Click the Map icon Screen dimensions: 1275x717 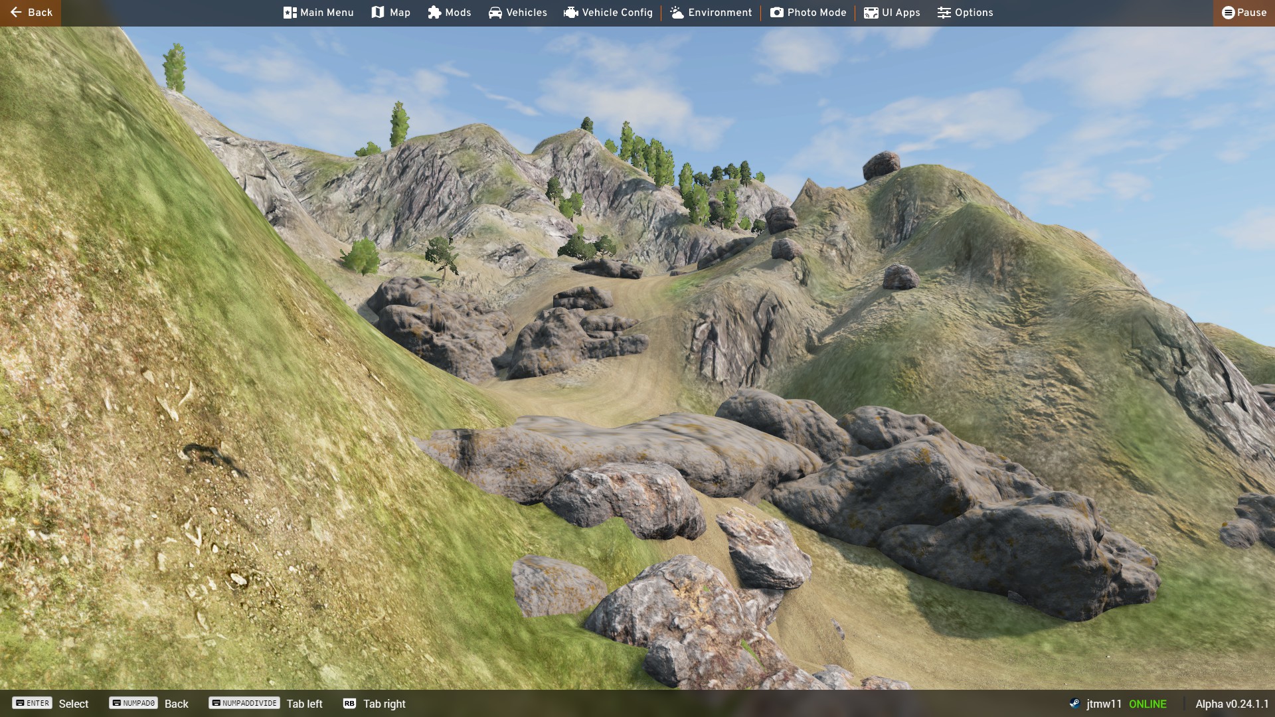(378, 13)
